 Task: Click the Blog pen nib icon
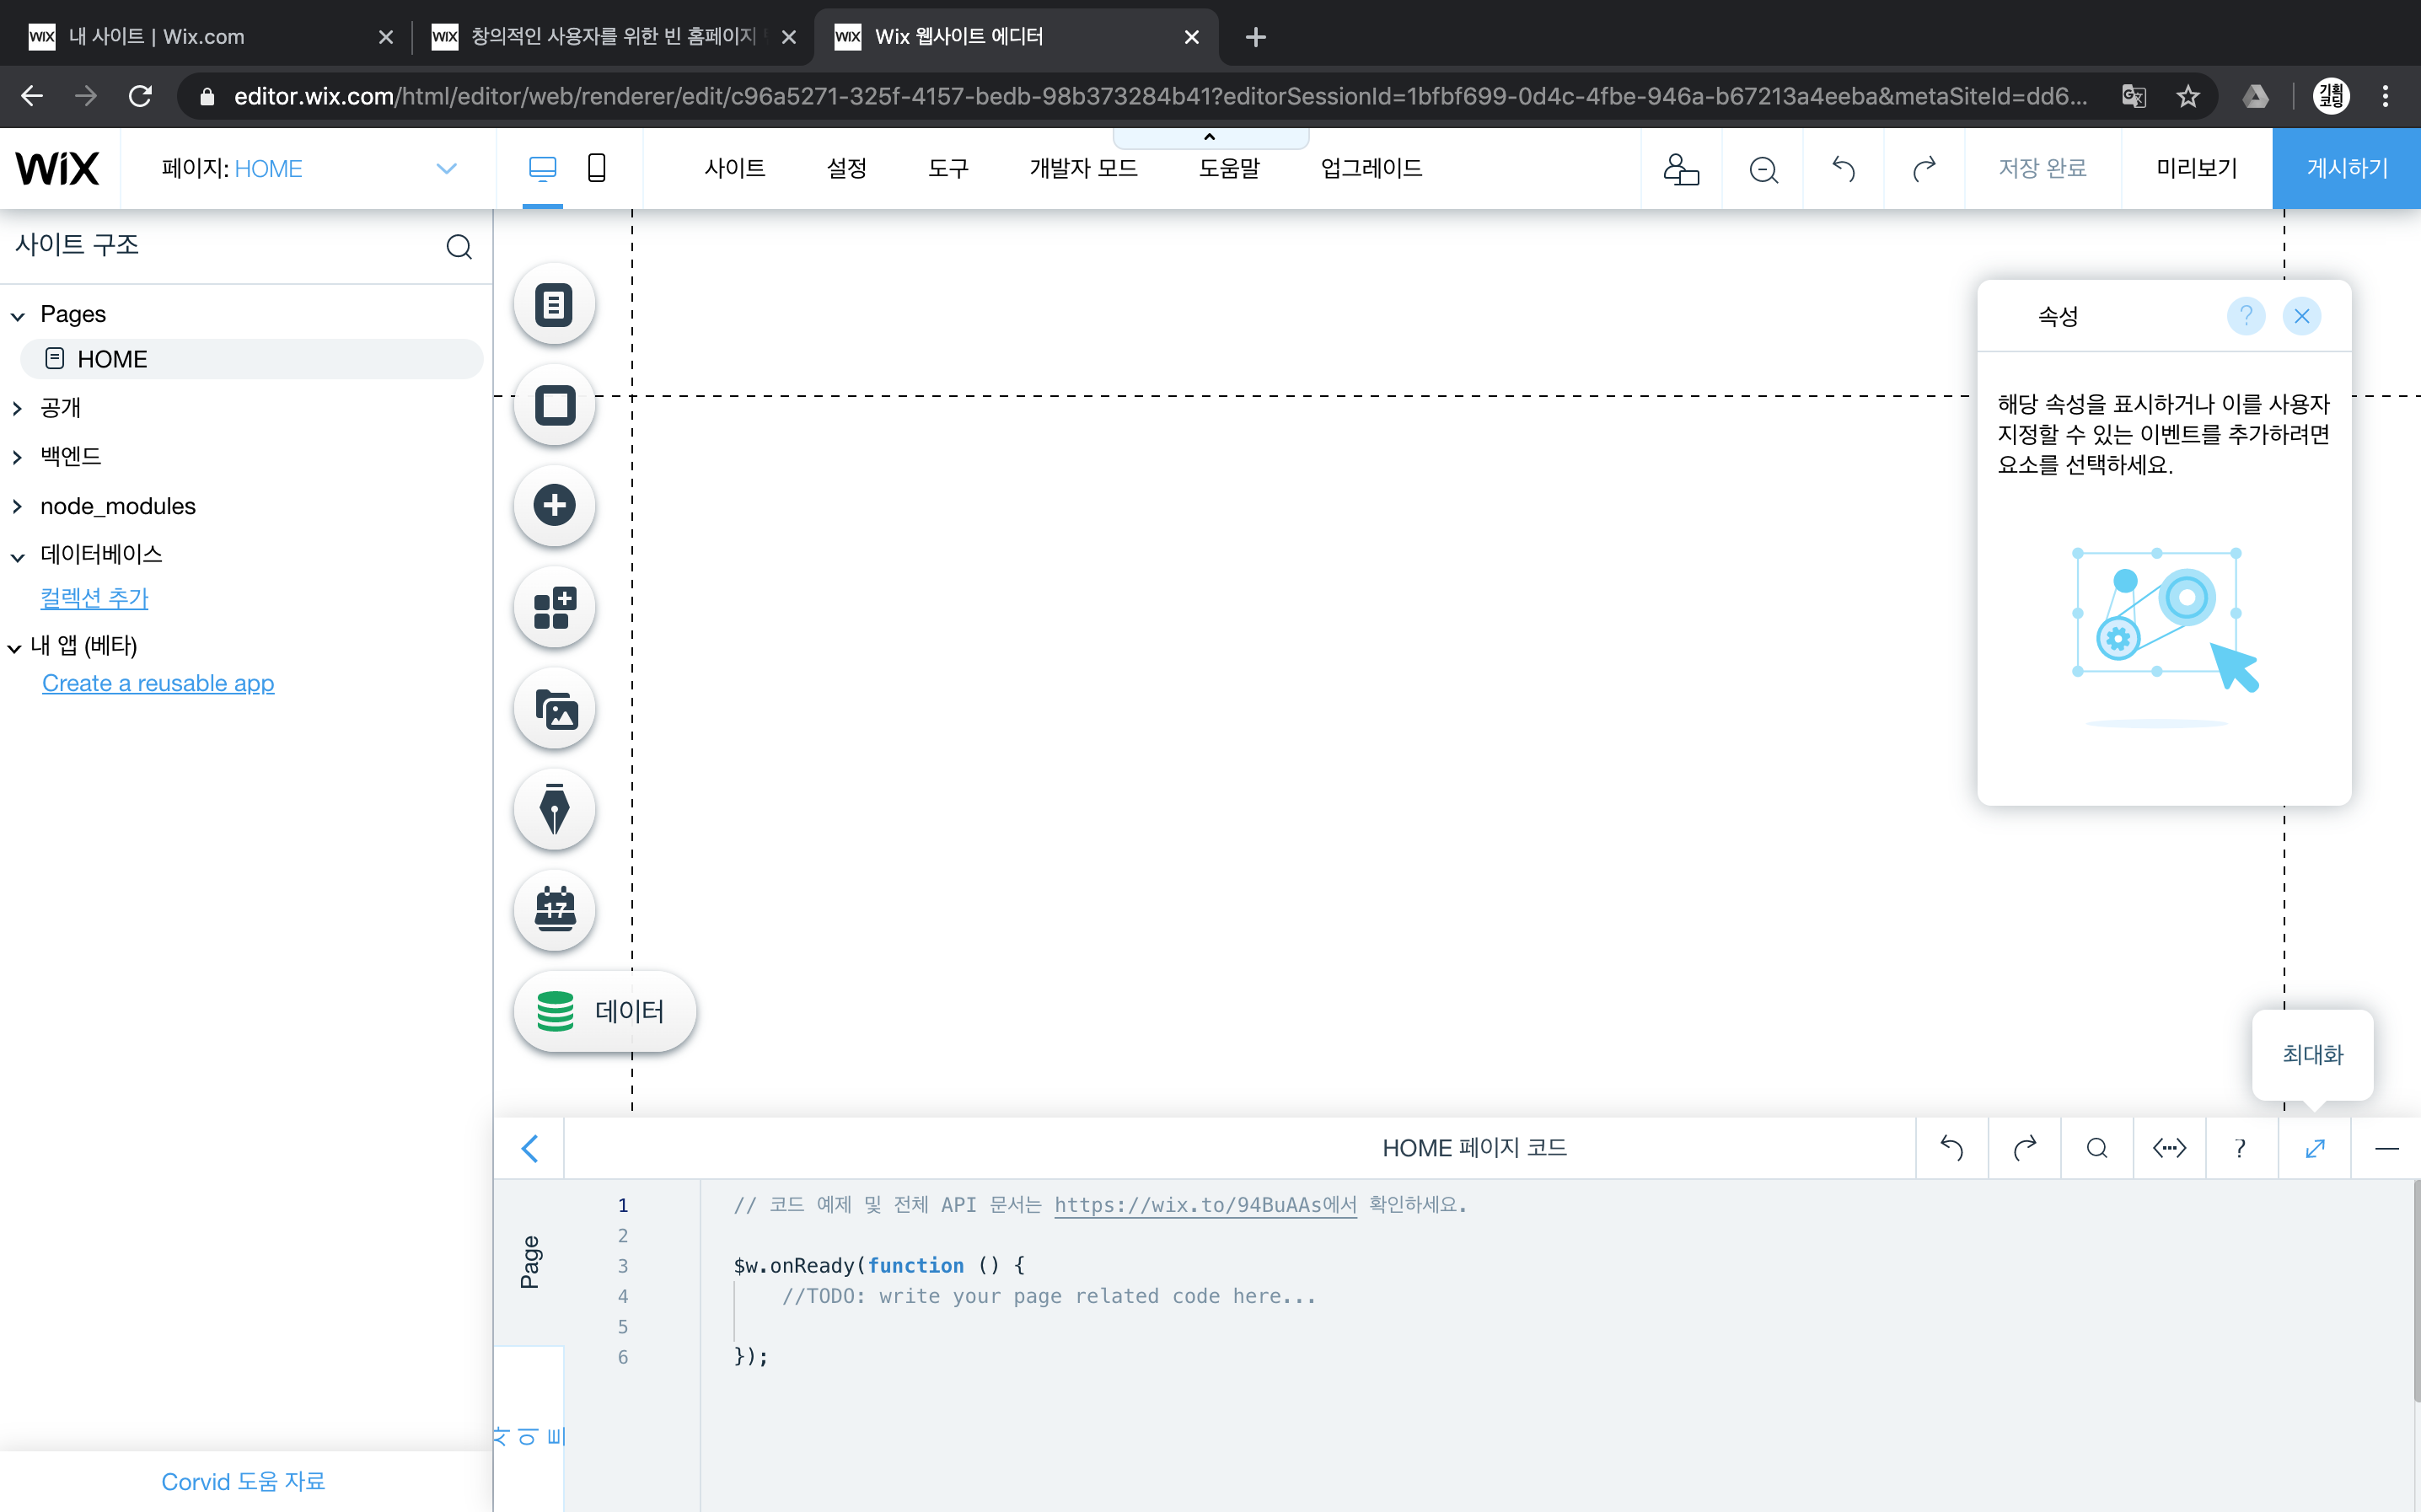click(554, 809)
